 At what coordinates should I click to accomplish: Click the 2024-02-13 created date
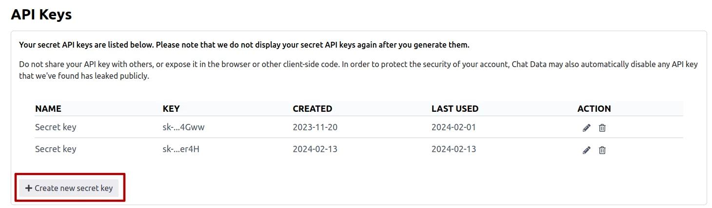(x=315, y=149)
